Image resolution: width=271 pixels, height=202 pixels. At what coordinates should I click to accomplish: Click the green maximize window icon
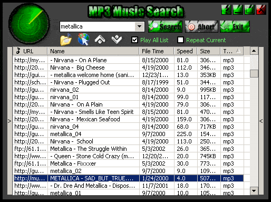[249, 9]
